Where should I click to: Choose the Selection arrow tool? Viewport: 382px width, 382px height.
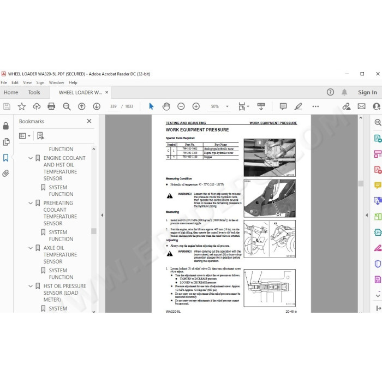tap(151, 106)
